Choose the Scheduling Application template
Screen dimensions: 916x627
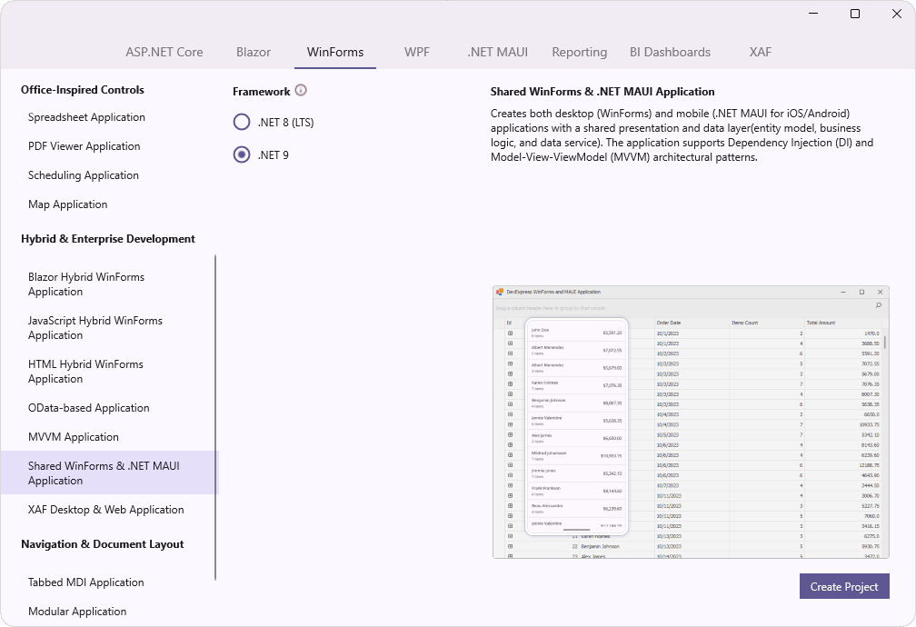[x=83, y=174]
